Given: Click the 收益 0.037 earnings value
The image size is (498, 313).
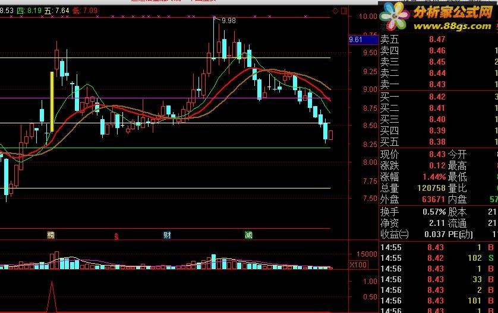Looking at the screenshot, I should click(x=435, y=234).
